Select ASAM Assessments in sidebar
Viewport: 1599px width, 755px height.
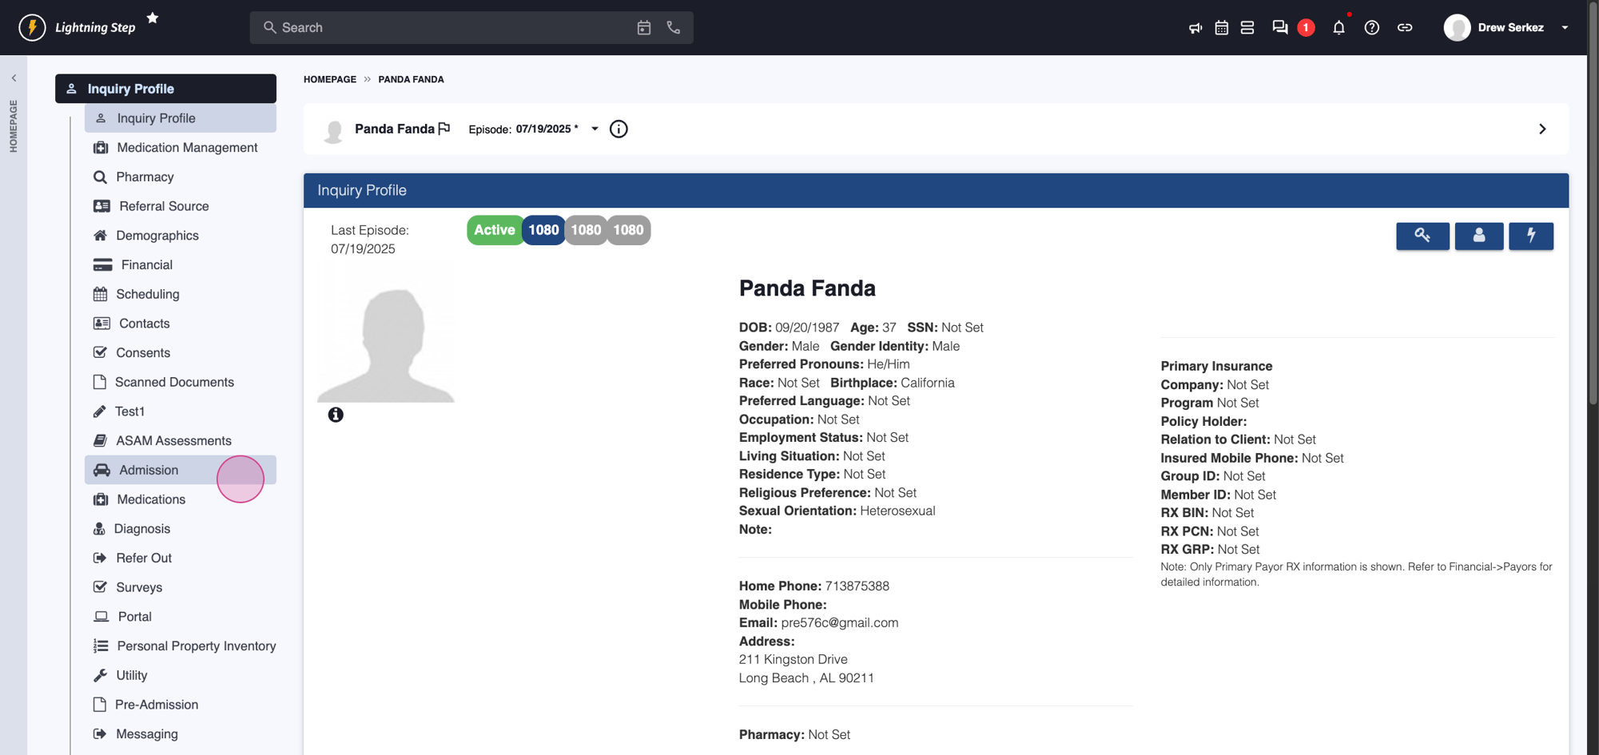point(173,441)
